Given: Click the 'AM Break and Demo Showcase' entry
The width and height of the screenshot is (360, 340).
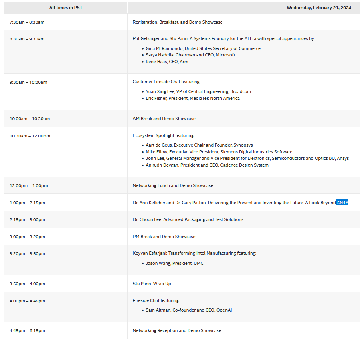Looking at the screenshot, I should [164, 119].
